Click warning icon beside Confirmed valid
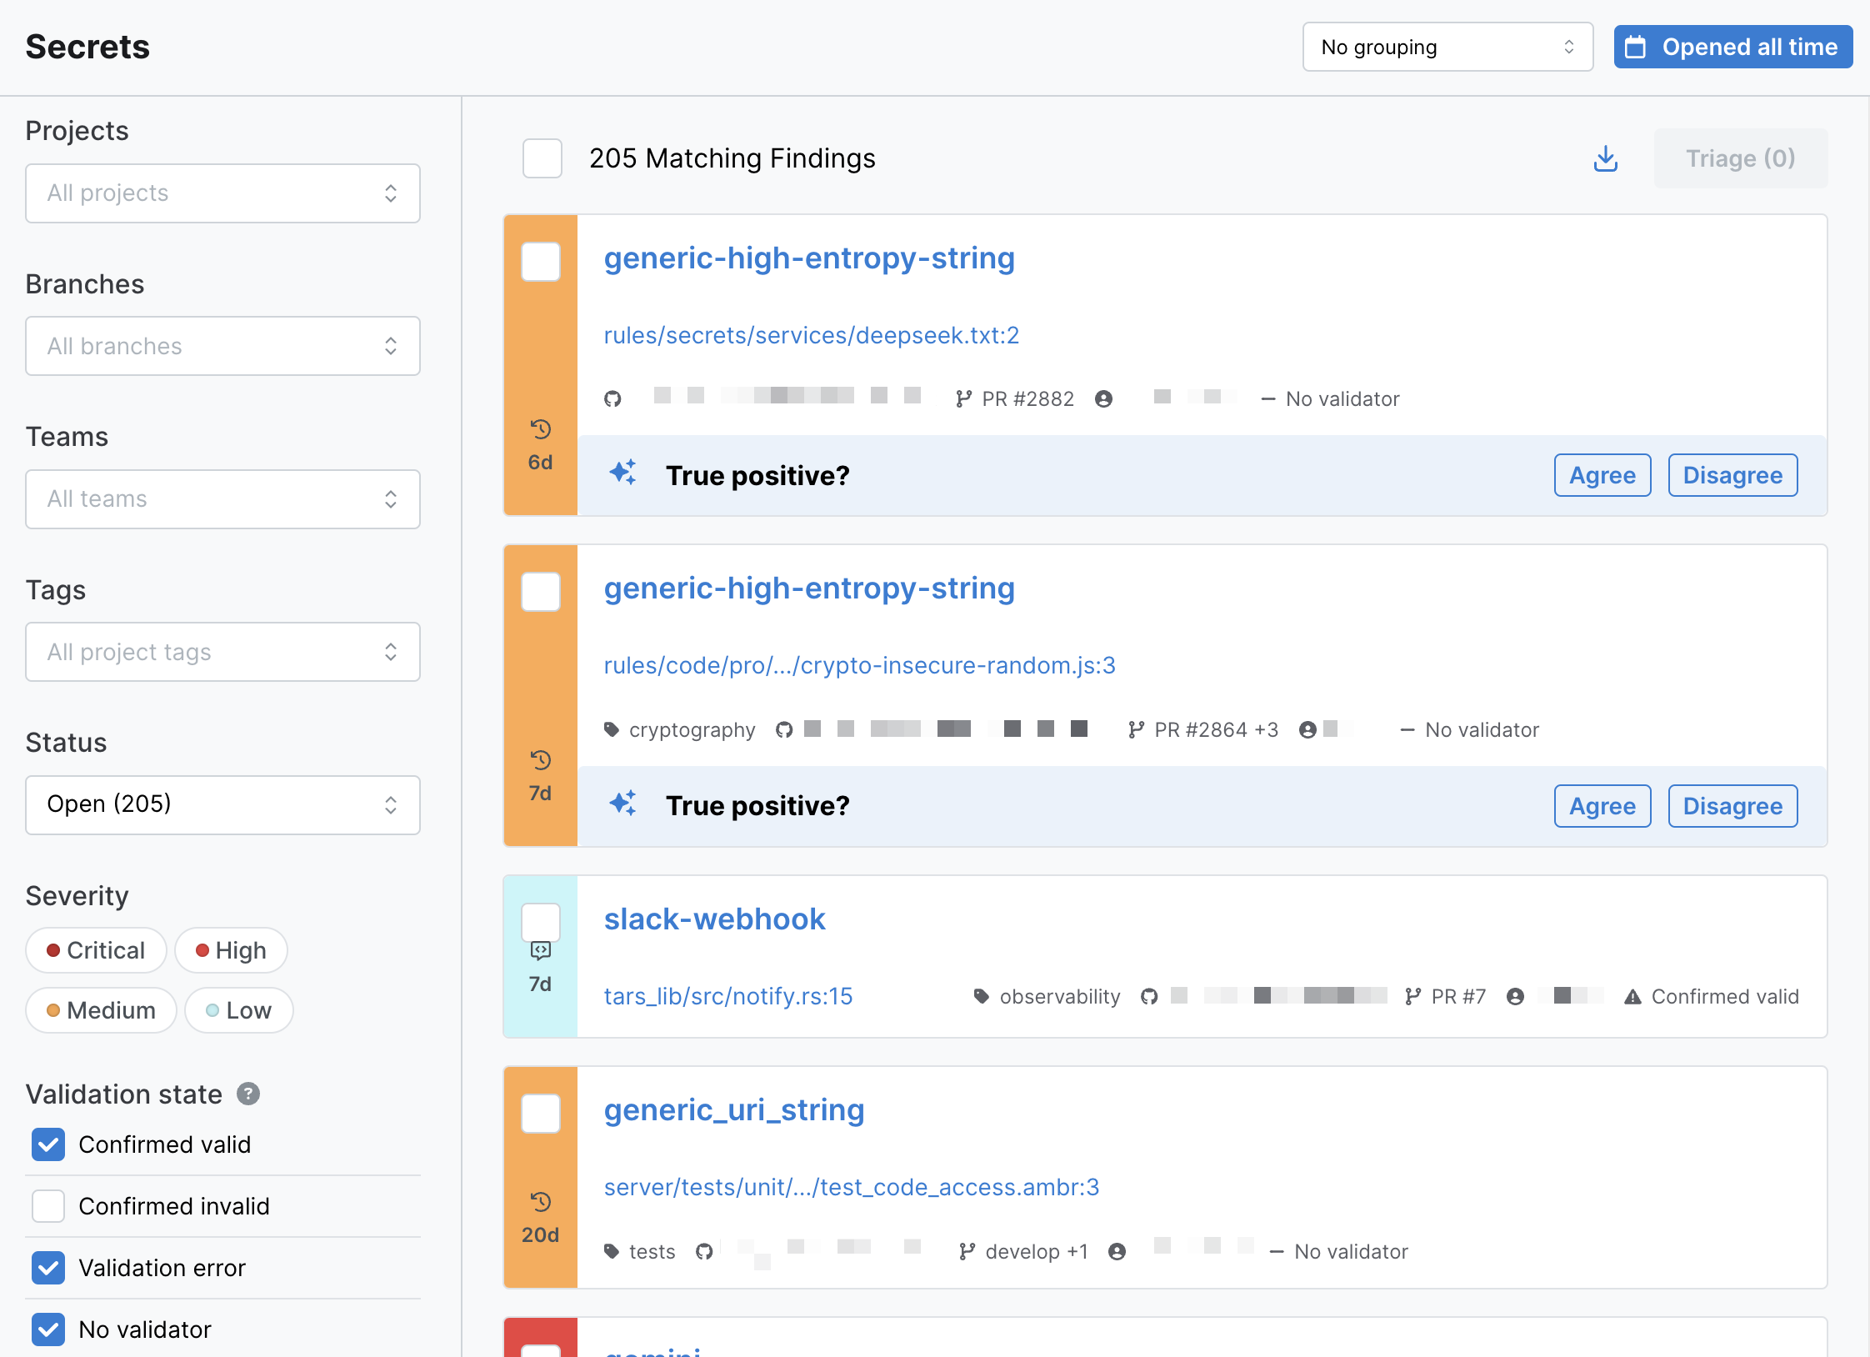 coord(1632,997)
